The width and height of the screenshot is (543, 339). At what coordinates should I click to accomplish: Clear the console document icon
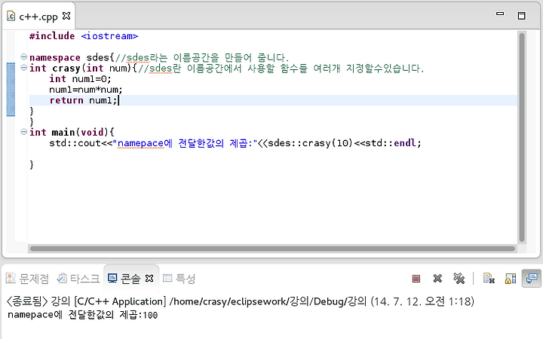[489, 279]
